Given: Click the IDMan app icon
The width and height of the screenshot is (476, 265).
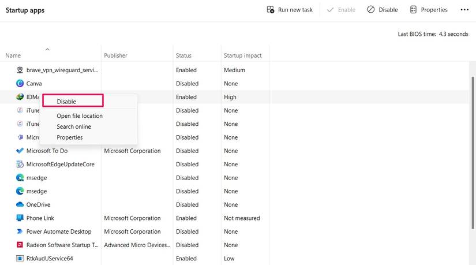Looking at the screenshot, I should [20, 97].
